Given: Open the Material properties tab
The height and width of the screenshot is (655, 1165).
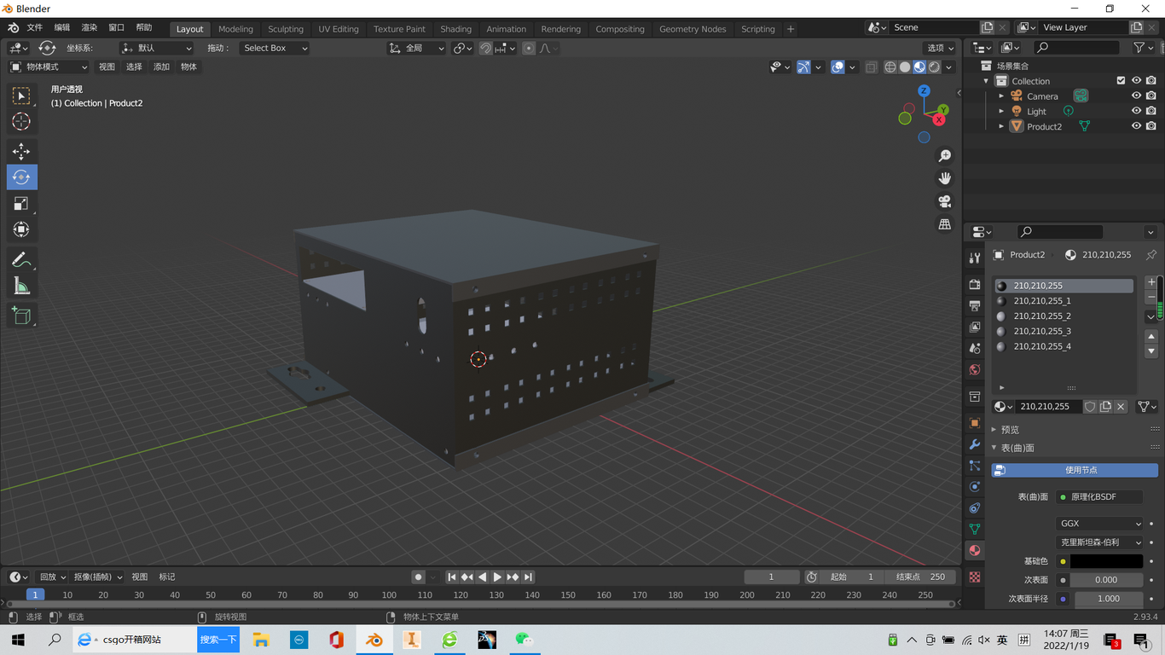Looking at the screenshot, I should pyautogui.click(x=975, y=551).
